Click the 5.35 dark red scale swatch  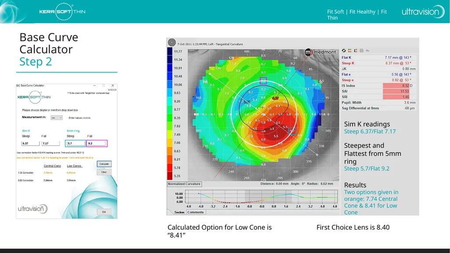pos(170,176)
